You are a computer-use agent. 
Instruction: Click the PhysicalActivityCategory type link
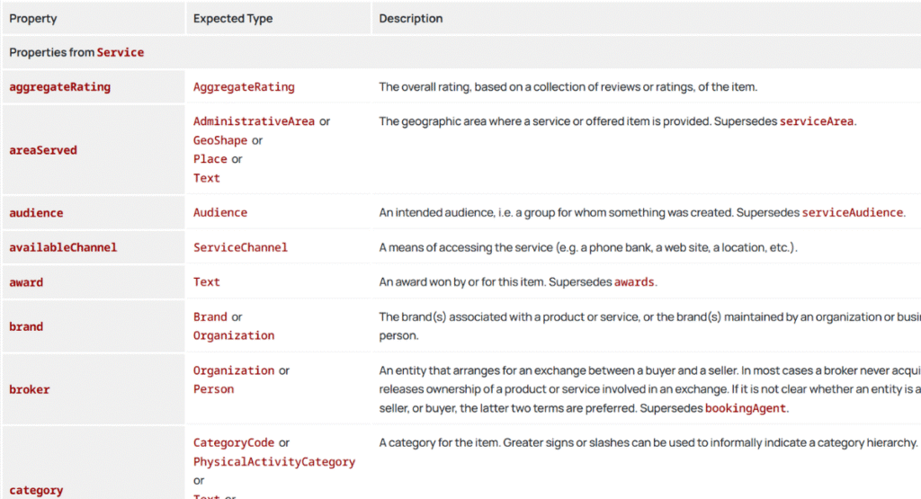coord(274,462)
